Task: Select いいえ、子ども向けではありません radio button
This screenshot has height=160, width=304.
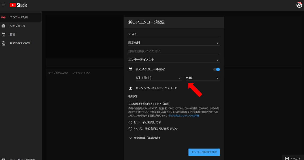Action: click(x=130, y=129)
